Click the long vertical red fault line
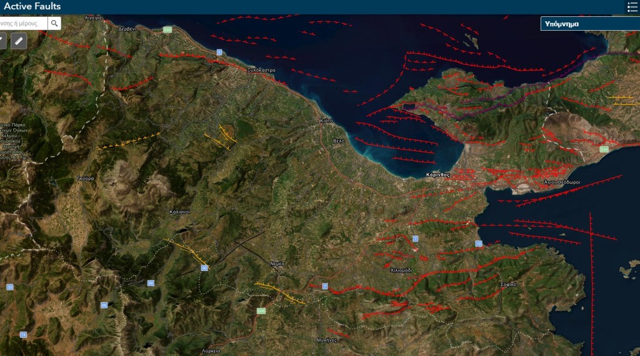This screenshot has height=356, width=640. (591, 282)
